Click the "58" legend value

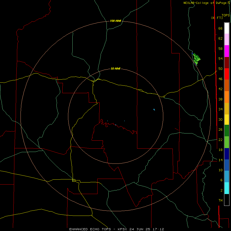pos(220,49)
